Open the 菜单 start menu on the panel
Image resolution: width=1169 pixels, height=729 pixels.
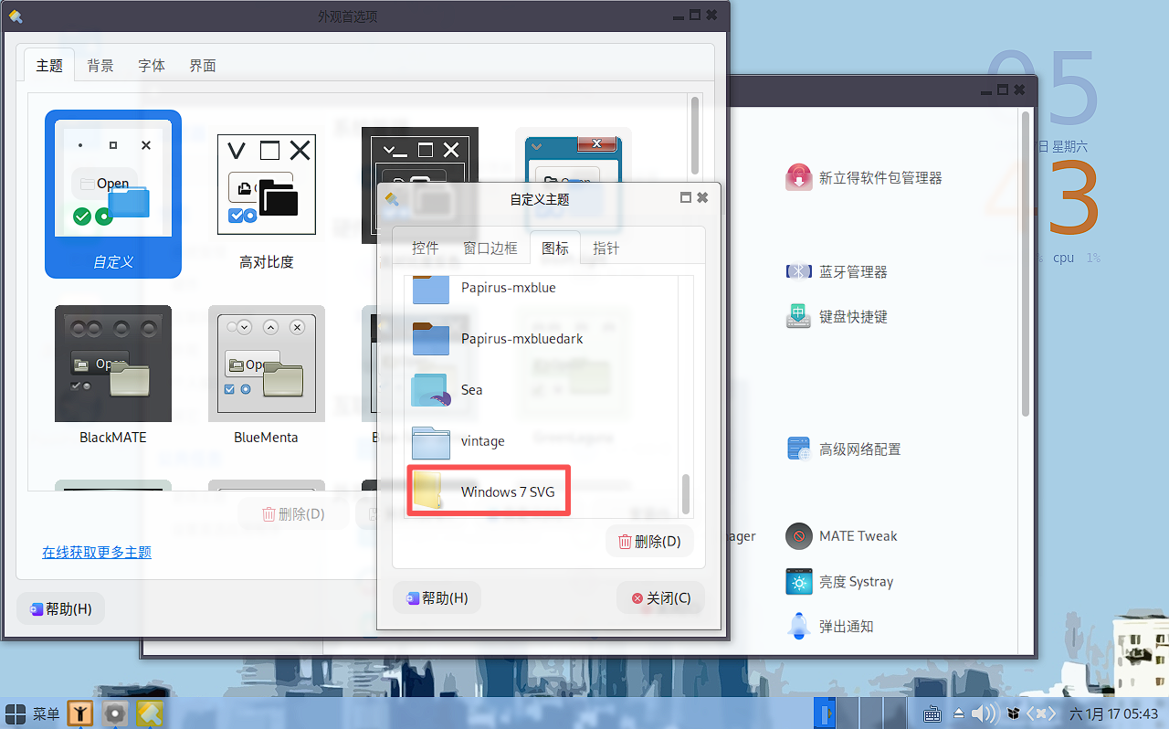pyautogui.click(x=33, y=713)
